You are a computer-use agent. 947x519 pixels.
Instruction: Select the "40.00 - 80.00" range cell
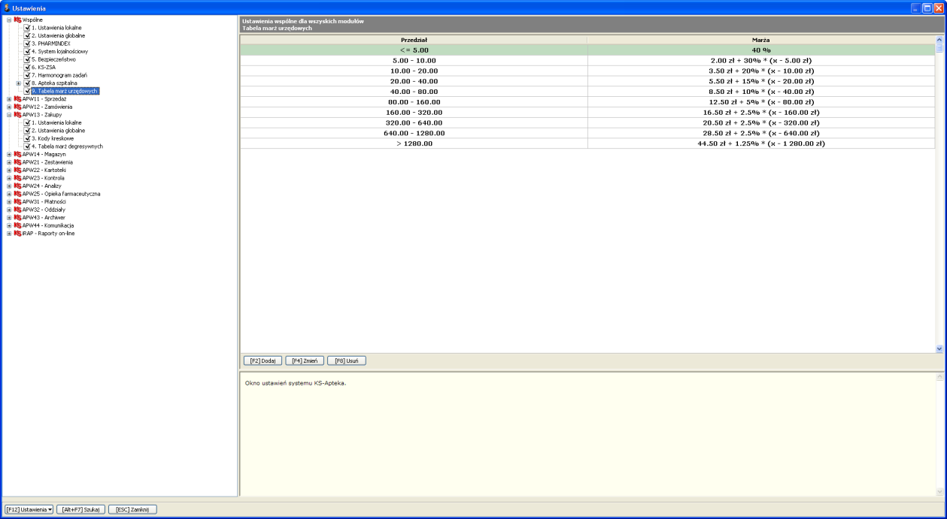(414, 92)
